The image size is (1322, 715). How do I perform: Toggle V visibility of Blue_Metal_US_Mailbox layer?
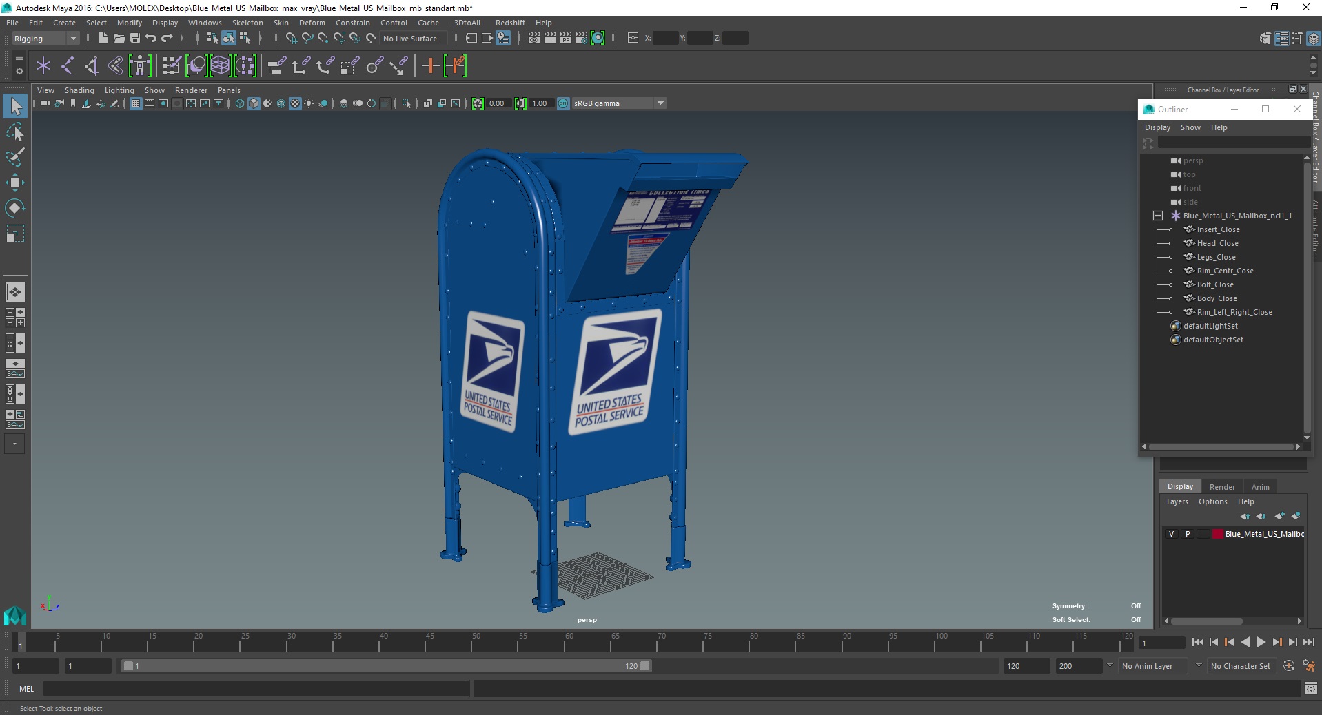1171,534
